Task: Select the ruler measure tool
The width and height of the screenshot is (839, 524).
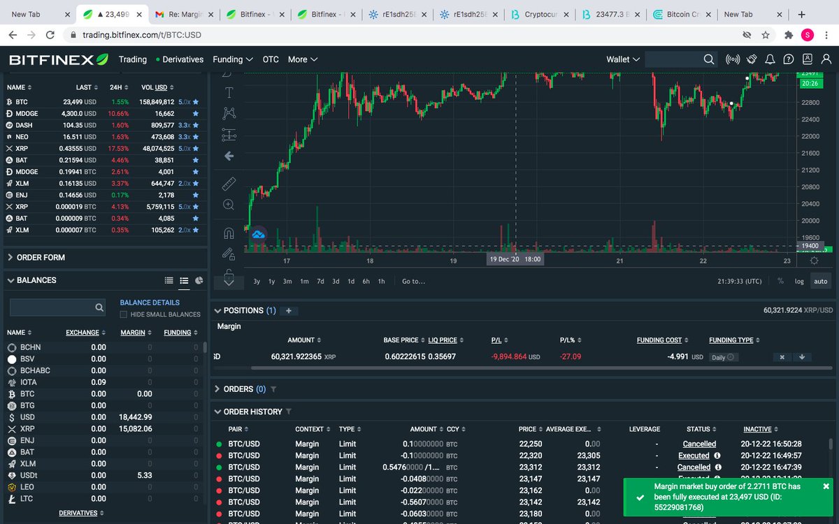Action: point(229,184)
